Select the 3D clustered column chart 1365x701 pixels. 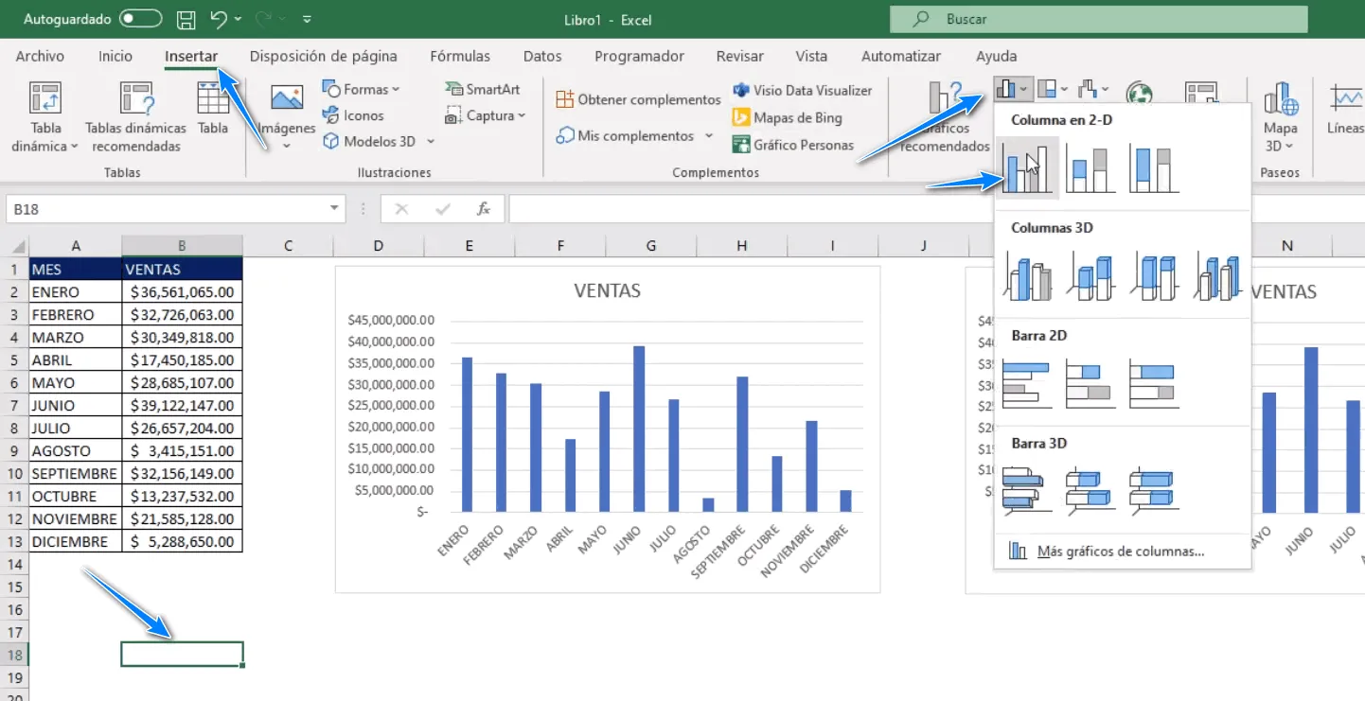click(1027, 276)
